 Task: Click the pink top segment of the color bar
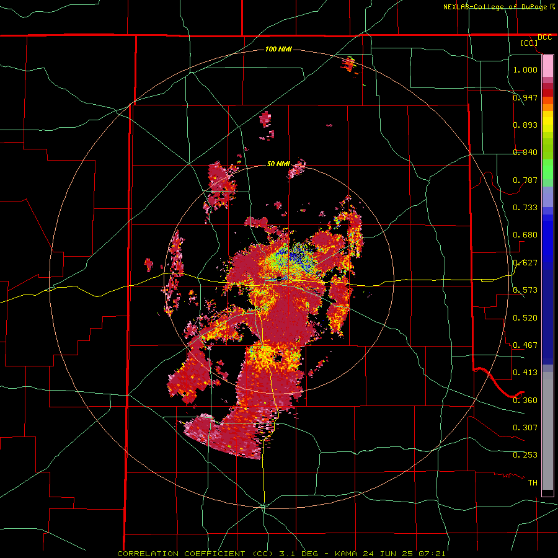pos(547,66)
